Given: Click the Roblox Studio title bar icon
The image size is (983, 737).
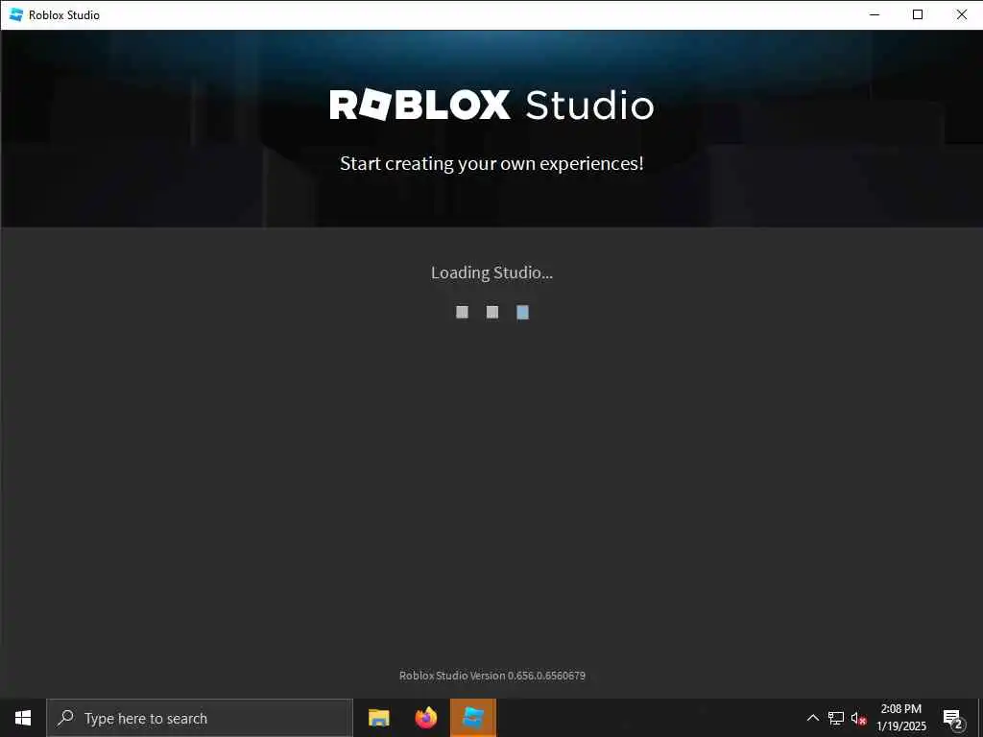Looking at the screenshot, I should tap(16, 14).
